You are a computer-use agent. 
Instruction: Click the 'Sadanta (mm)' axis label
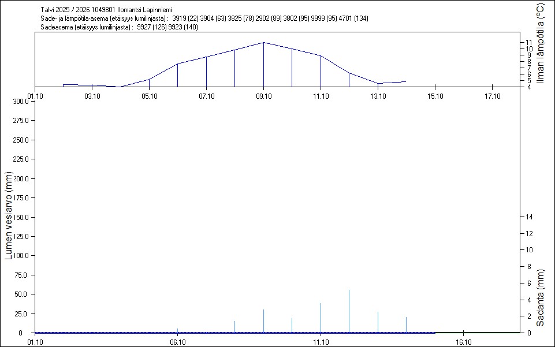click(x=540, y=298)
